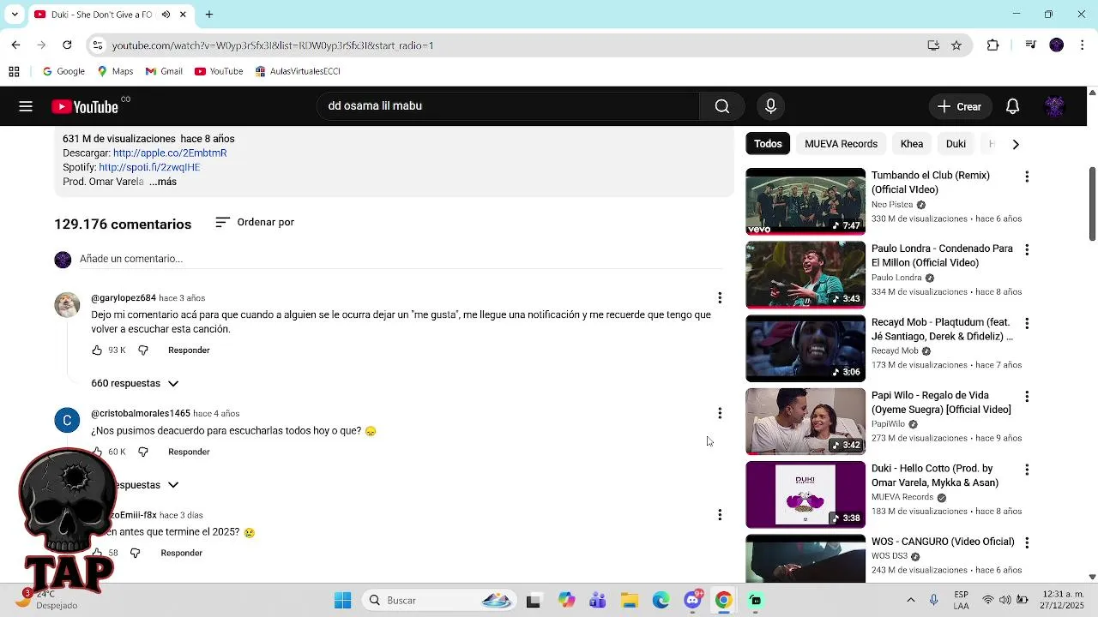Open the apple.co download link
This screenshot has height=617, width=1098.
click(170, 153)
